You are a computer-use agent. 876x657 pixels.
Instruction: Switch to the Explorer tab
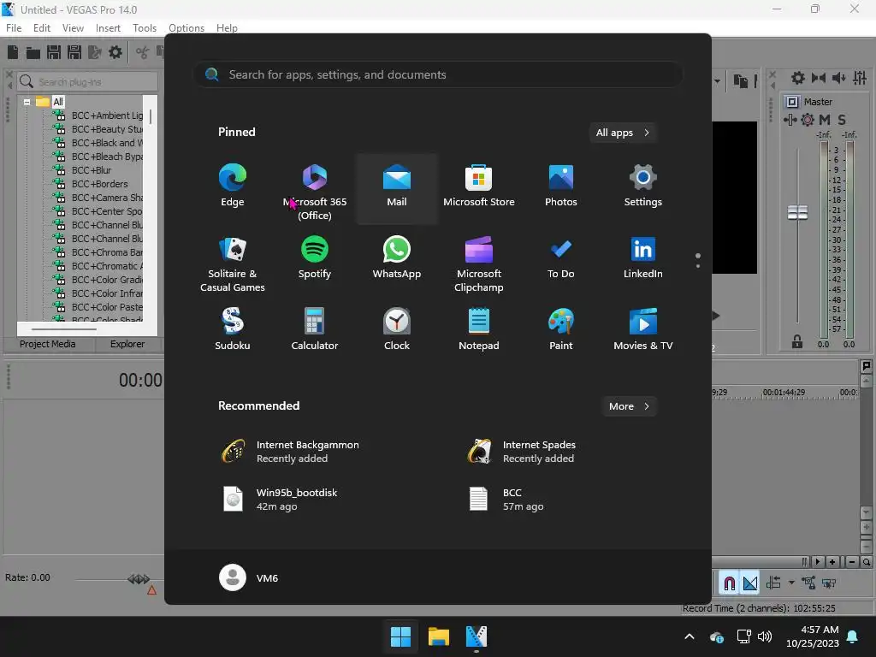point(127,344)
